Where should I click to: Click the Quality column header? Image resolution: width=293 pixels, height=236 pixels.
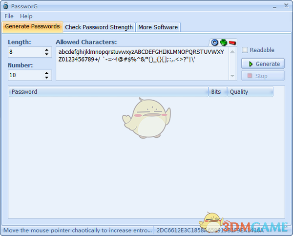[x=250, y=91]
